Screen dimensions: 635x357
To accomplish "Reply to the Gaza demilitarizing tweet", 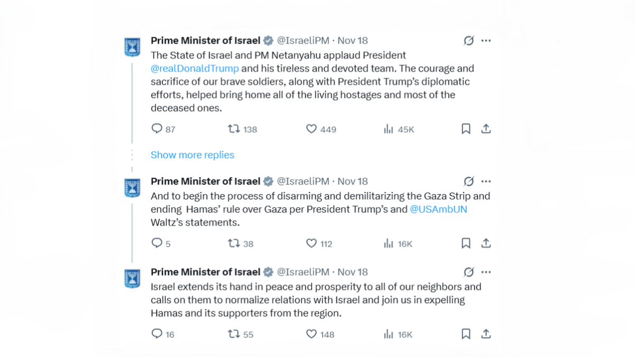I will coord(157,243).
